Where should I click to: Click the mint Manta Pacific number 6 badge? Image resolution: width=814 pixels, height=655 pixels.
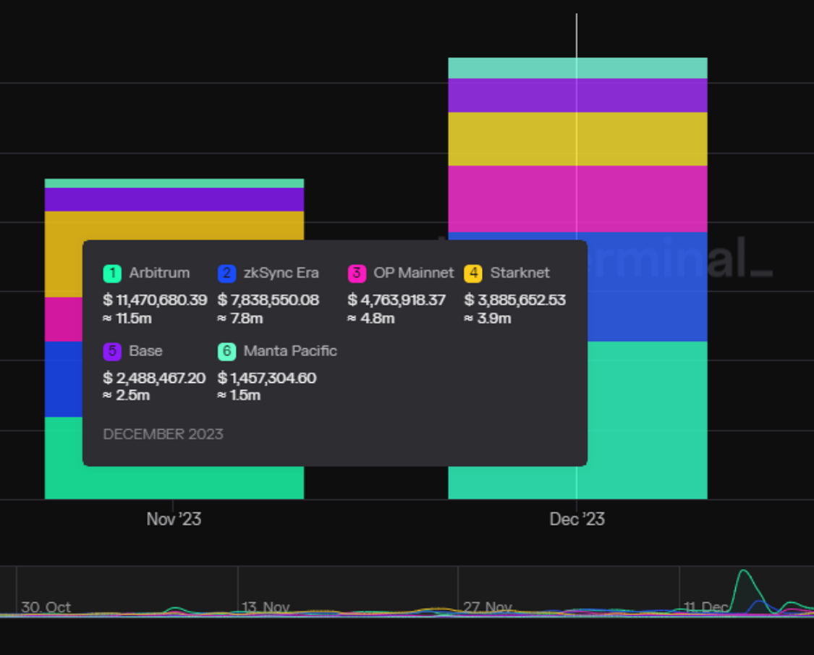click(x=227, y=352)
